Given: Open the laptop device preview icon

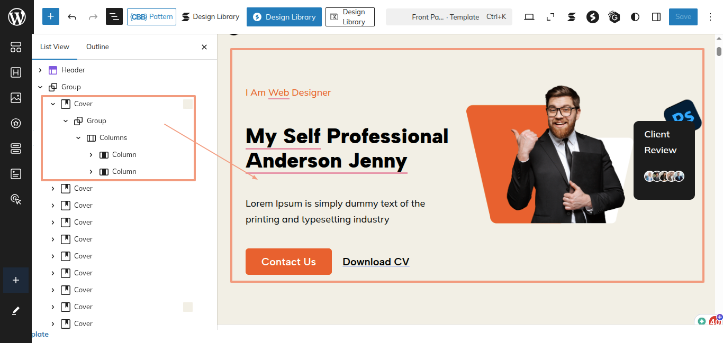Looking at the screenshot, I should (x=529, y=17).
